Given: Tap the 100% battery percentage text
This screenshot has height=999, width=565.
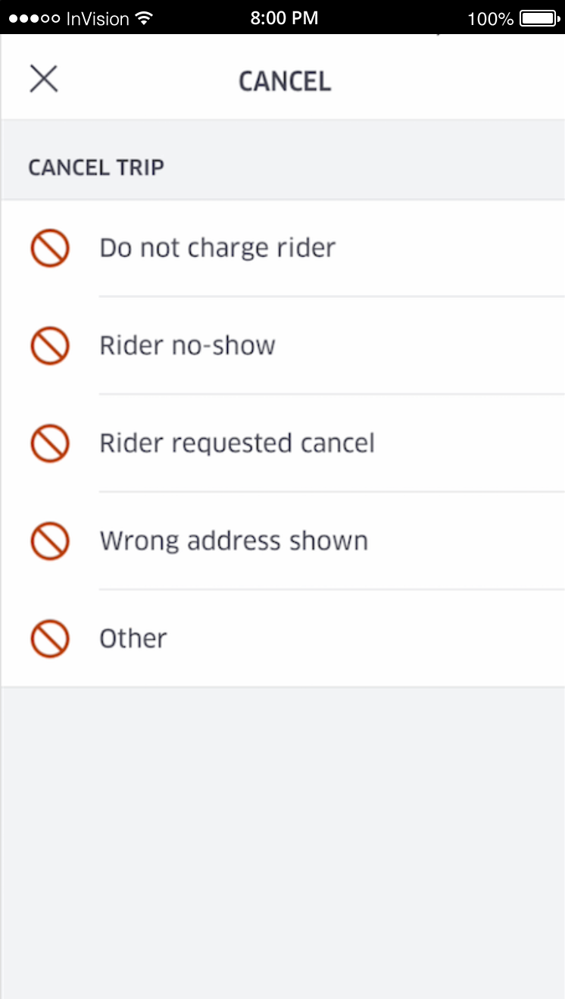Looking at the screenshot, I should (490, 19).
